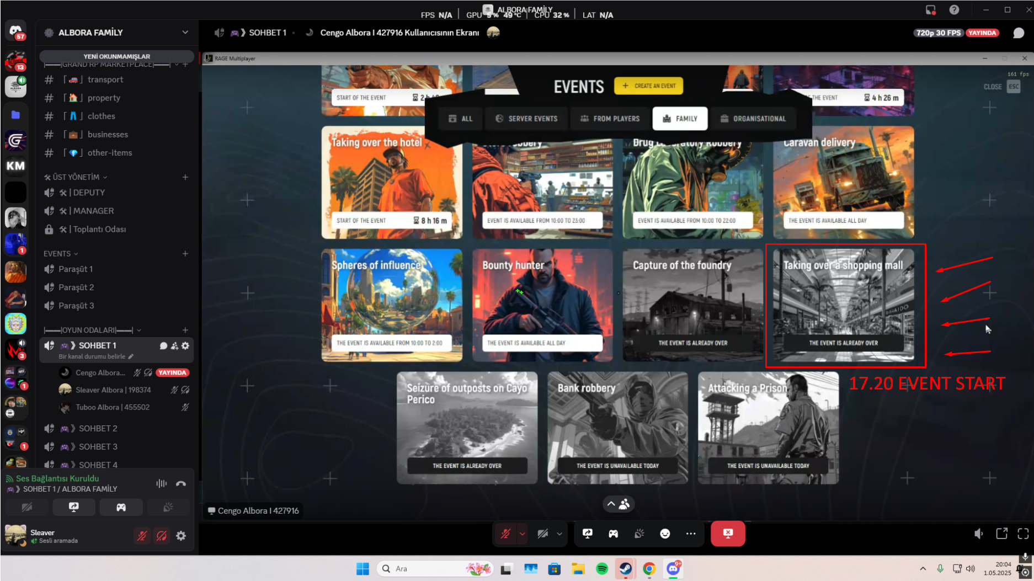Undeafen headphones in user panel

coord(161,536)
